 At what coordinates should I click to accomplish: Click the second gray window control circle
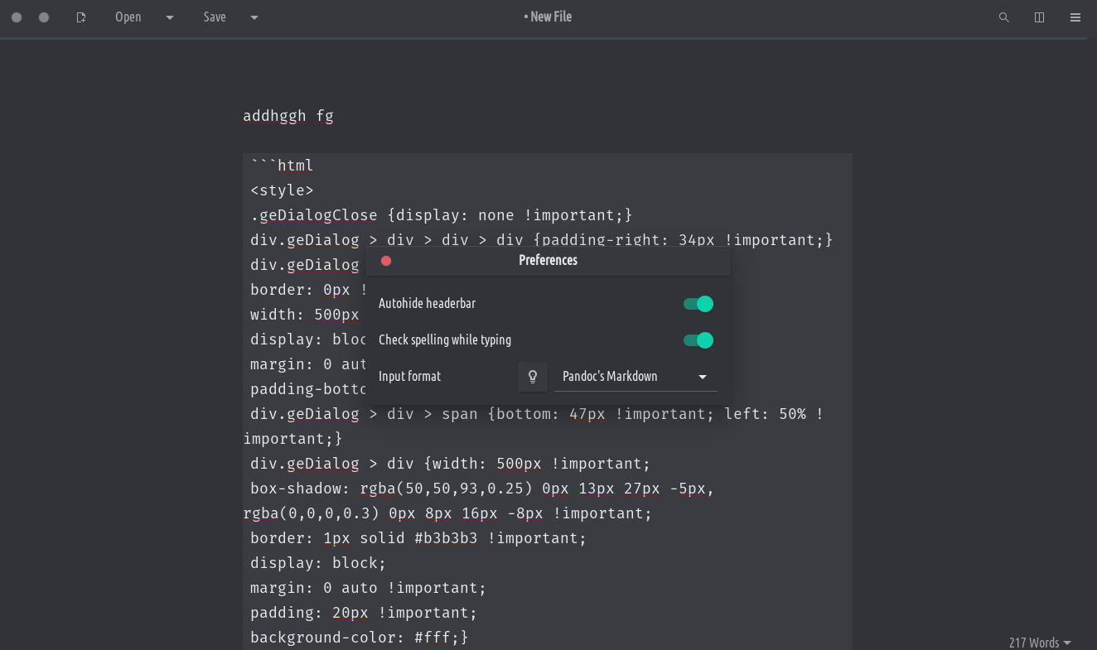(x=44, y=17)
